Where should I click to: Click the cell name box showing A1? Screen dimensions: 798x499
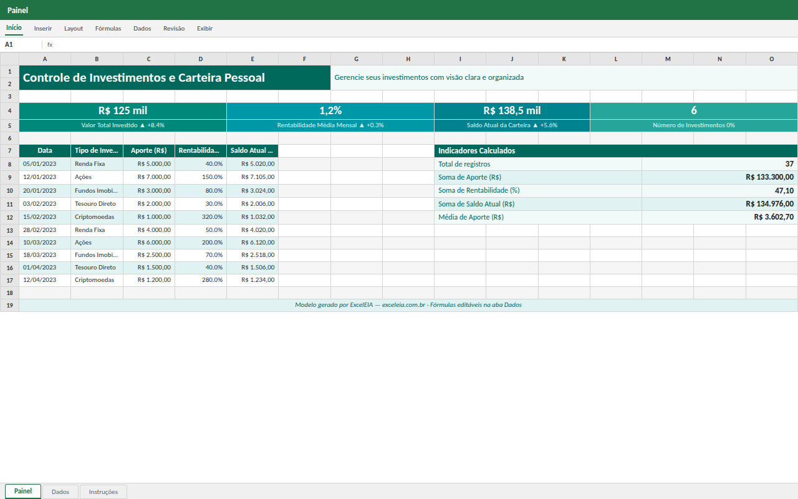click(21, 45)
